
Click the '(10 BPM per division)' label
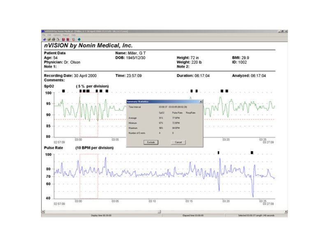click(95, 148)
